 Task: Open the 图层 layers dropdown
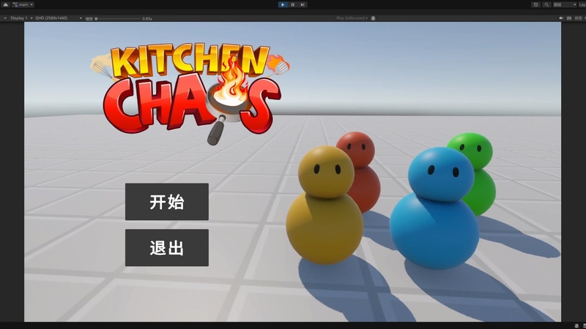(x=565, y=4)
